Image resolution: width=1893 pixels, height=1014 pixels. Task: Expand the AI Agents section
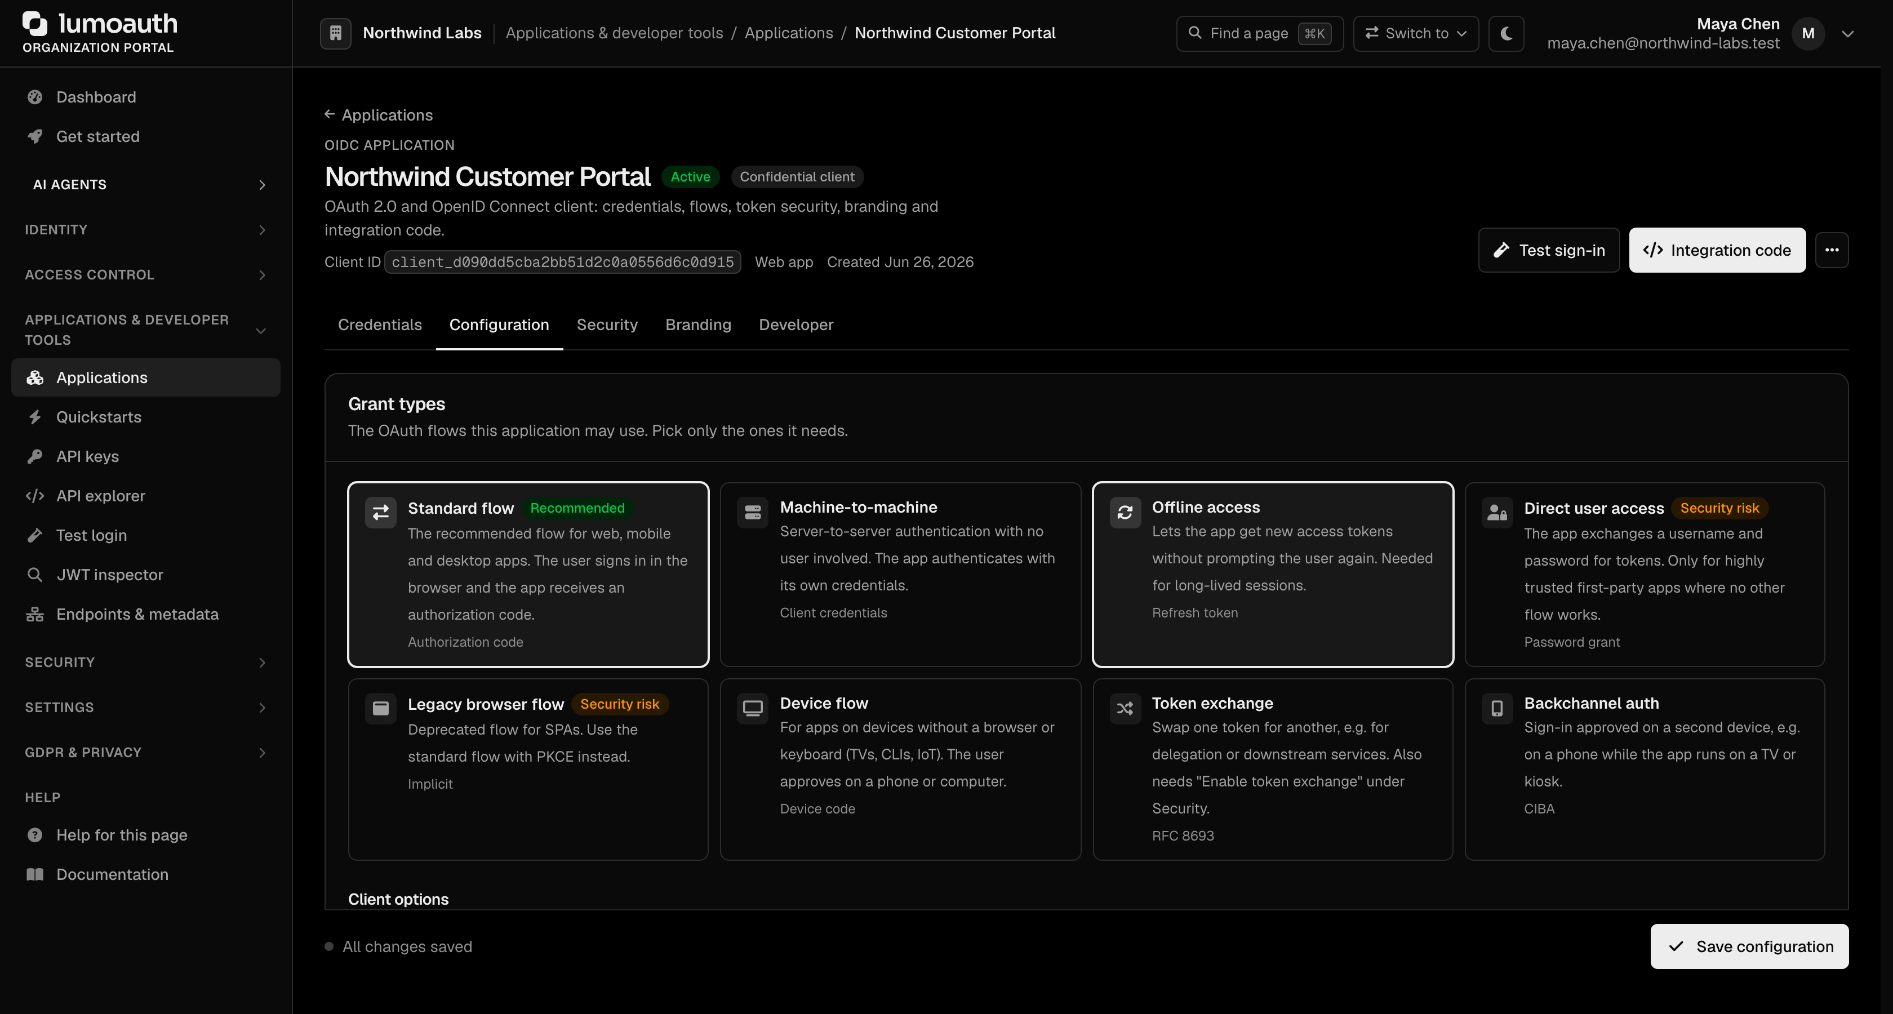145,184
